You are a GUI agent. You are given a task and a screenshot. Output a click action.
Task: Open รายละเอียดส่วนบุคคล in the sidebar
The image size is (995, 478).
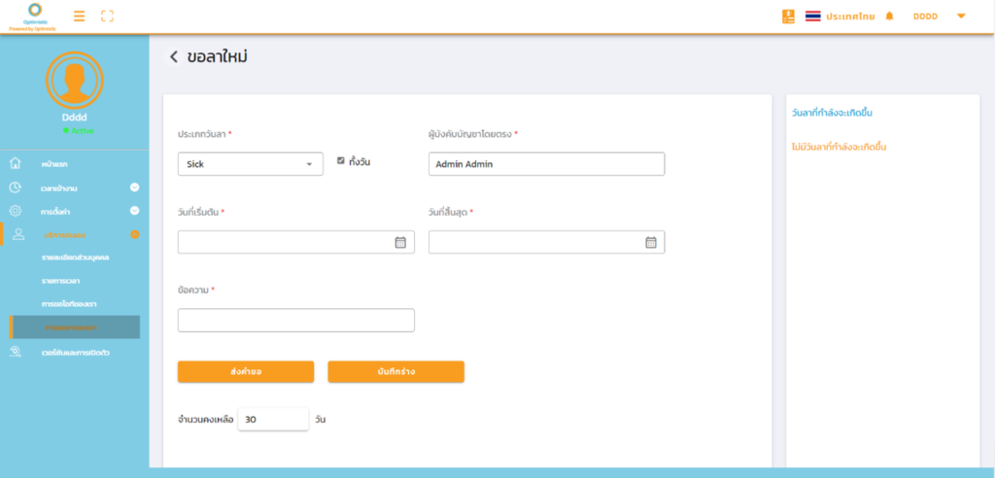coord(76,257)
